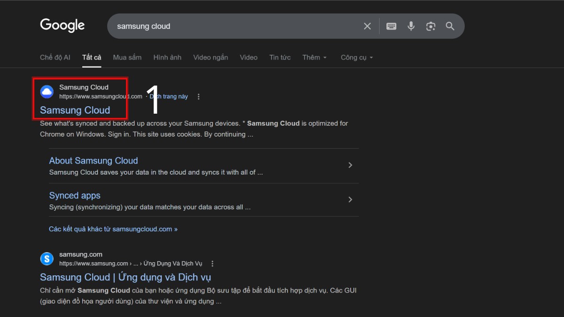Click the Samsung Cloud favicon icon

click(x=47, y=92)
